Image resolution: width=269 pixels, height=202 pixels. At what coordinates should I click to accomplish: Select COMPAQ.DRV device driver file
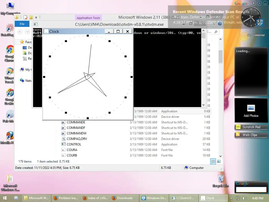[x=77, y=139]
